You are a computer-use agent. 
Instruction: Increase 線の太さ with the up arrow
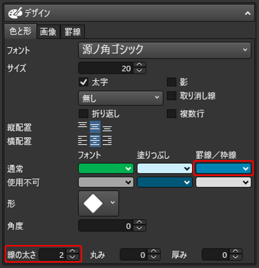[x=72, y=252]
